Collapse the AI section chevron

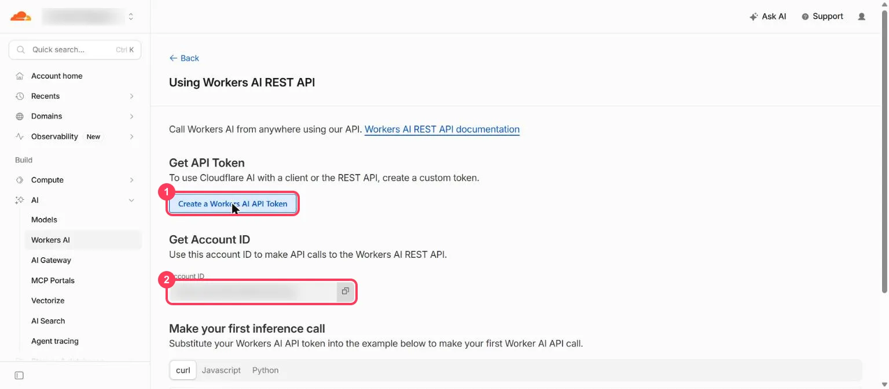click(131, 200)
